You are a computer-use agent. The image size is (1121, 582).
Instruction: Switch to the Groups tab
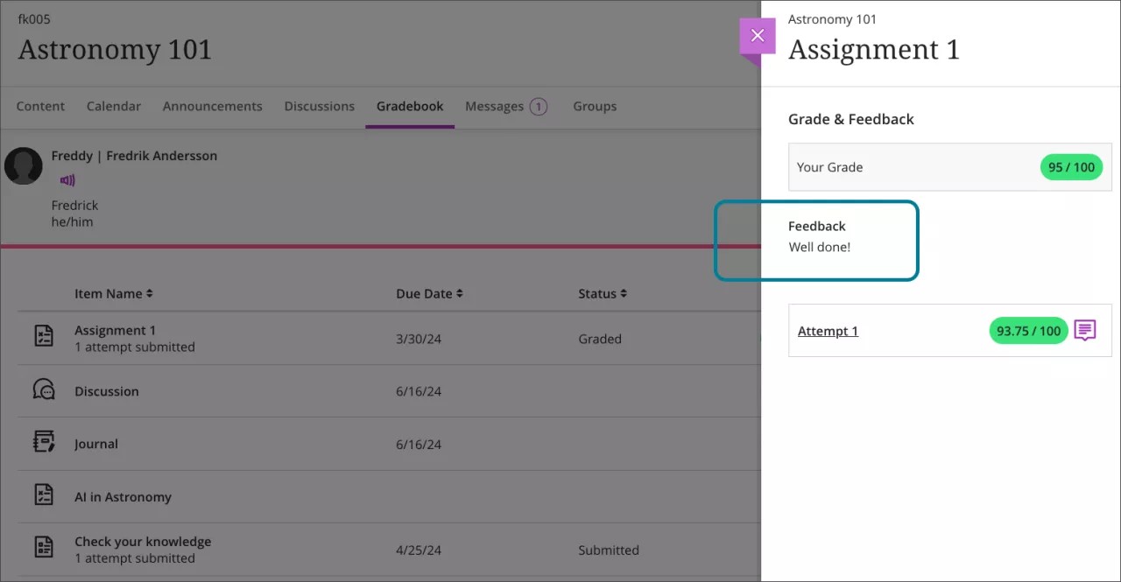[595, 106]
